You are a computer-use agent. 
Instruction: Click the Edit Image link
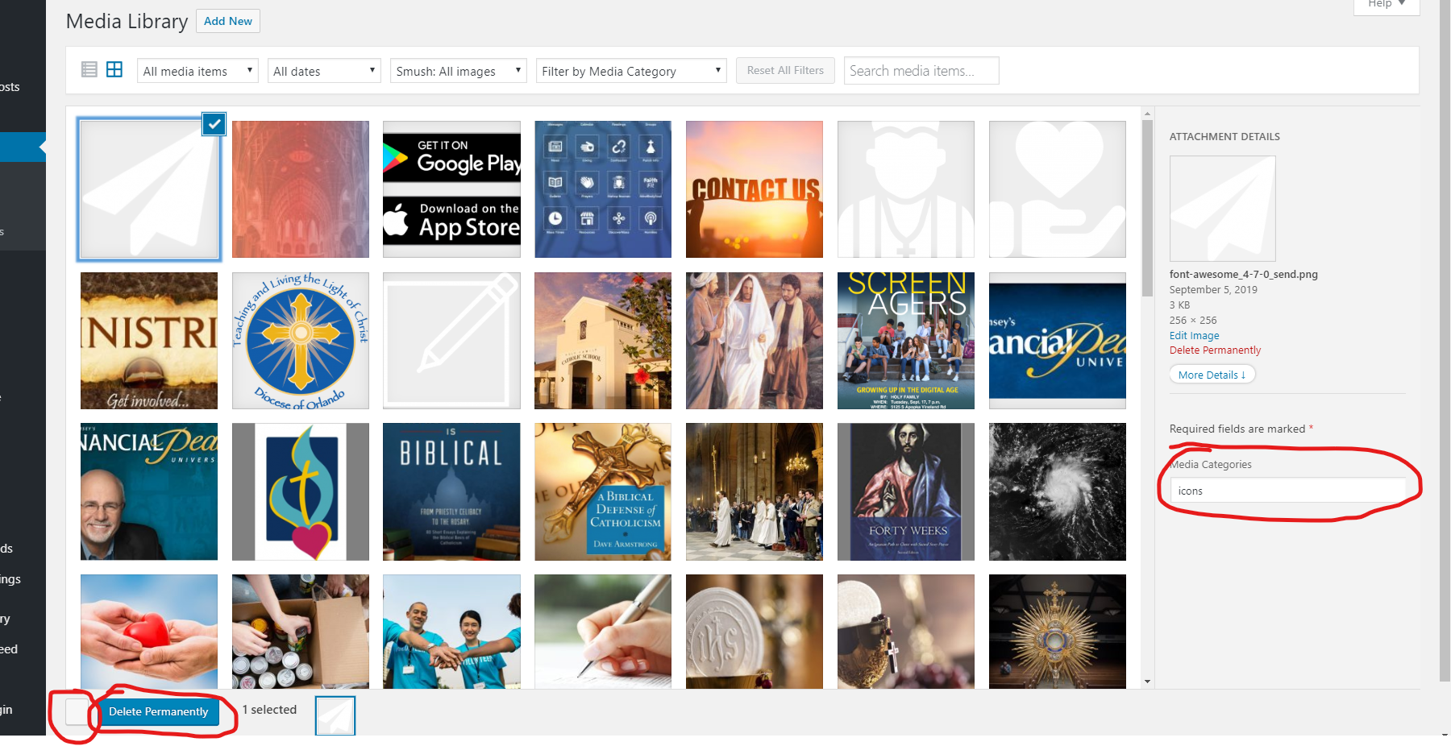click(x=1194, y=335)
